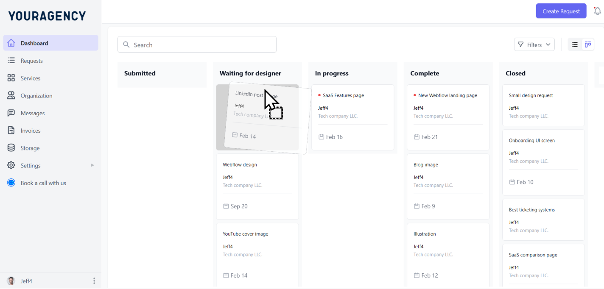Click inside the Search field

pos(197,44)
